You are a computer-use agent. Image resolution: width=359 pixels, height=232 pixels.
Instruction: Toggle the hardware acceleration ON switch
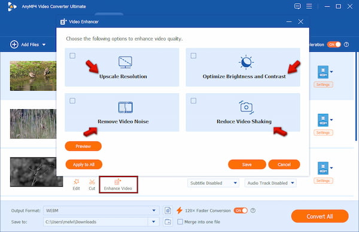tap(334, 45)
